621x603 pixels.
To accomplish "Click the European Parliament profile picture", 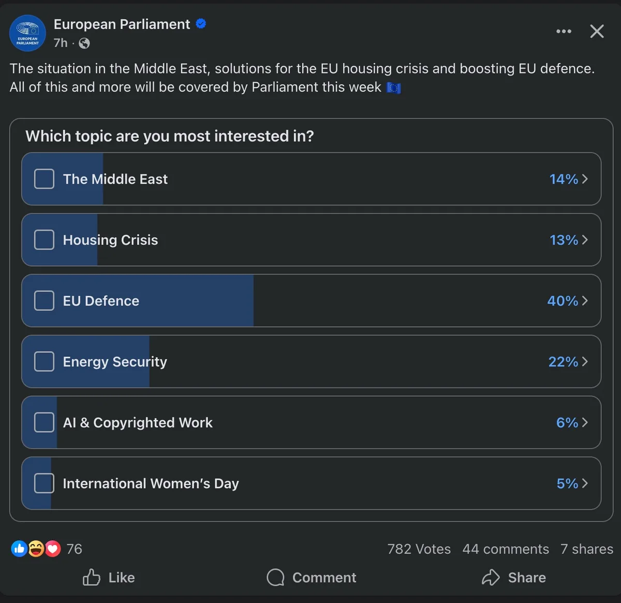I will point(27,33).
